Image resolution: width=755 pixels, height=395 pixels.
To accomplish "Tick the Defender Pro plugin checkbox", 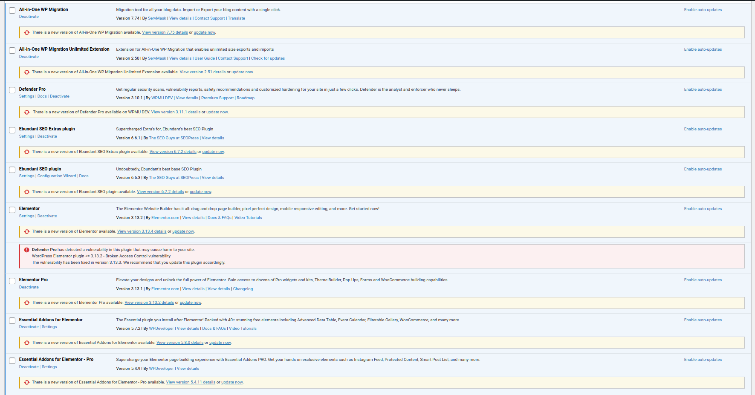I will 12,90.
